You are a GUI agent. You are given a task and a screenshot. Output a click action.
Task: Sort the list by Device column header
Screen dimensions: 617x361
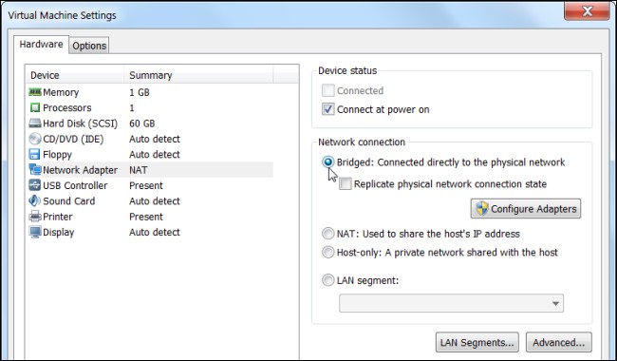click(x=75, y=75)
